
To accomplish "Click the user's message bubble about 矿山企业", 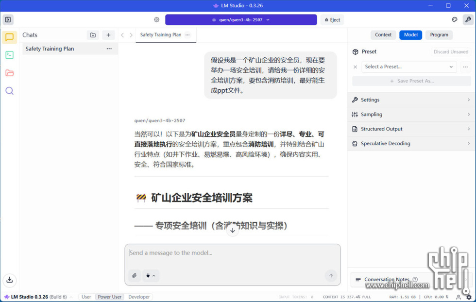I will click(270, 75).
